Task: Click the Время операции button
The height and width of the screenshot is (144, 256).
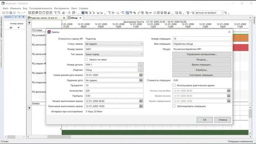Action: click(202, 65)
